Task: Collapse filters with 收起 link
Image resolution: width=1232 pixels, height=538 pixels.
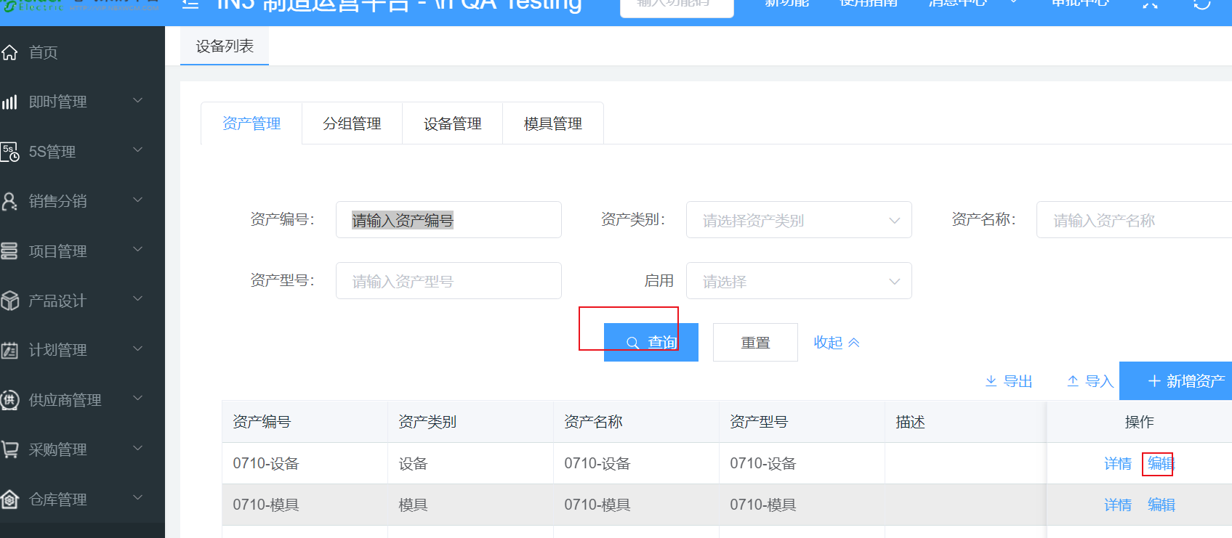Action: (836, 343)
